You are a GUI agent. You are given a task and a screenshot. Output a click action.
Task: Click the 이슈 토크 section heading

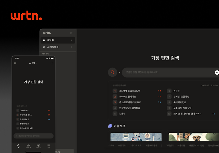[x=119, y=126]
